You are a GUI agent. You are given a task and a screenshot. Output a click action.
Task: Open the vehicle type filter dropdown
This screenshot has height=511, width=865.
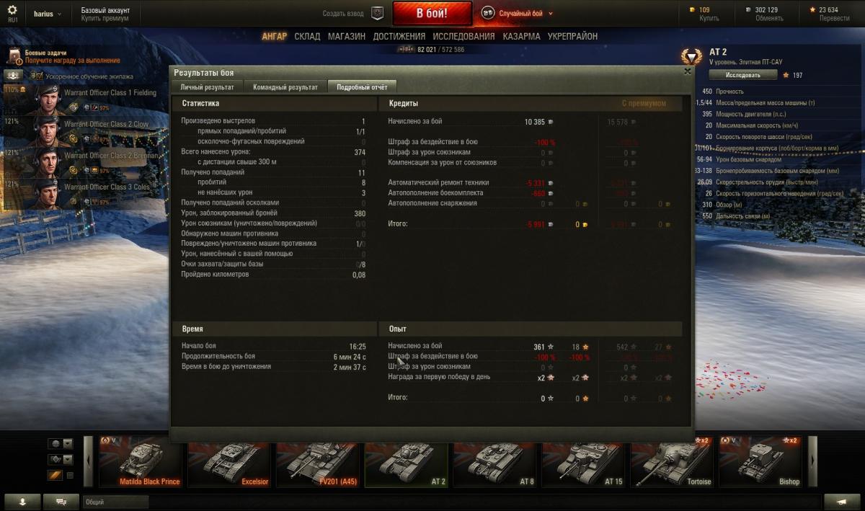61,460
